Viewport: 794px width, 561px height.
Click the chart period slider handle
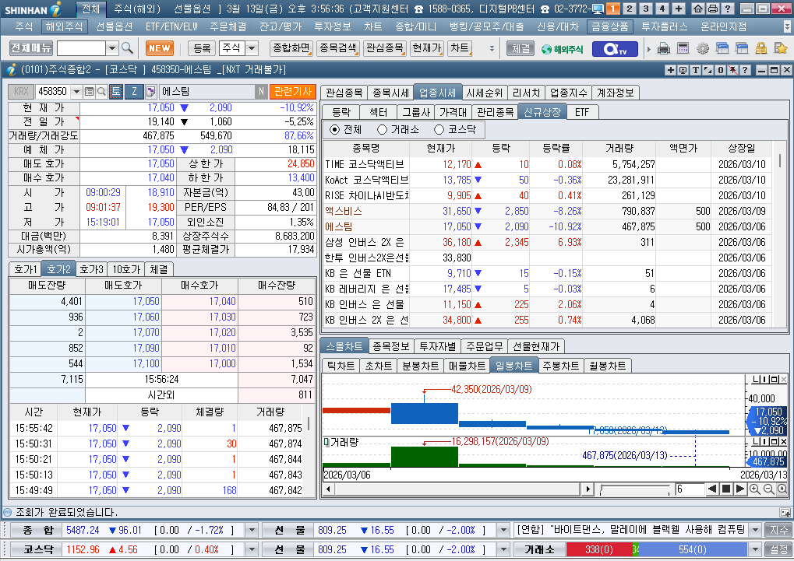(602, 489)
